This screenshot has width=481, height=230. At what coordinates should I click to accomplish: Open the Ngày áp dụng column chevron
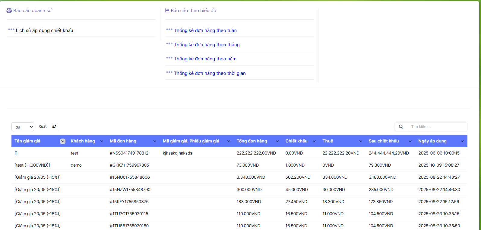462,141
